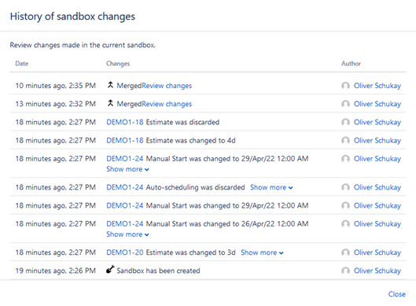The image size is (416, 306).
Task: Click avatar in Auto-scheduling was discarded row
Action: tap(345, 187)
